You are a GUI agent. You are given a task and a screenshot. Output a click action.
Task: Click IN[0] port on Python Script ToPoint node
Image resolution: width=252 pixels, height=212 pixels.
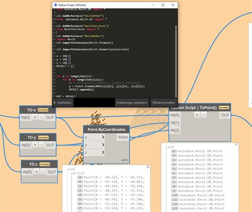coord(175,115)
